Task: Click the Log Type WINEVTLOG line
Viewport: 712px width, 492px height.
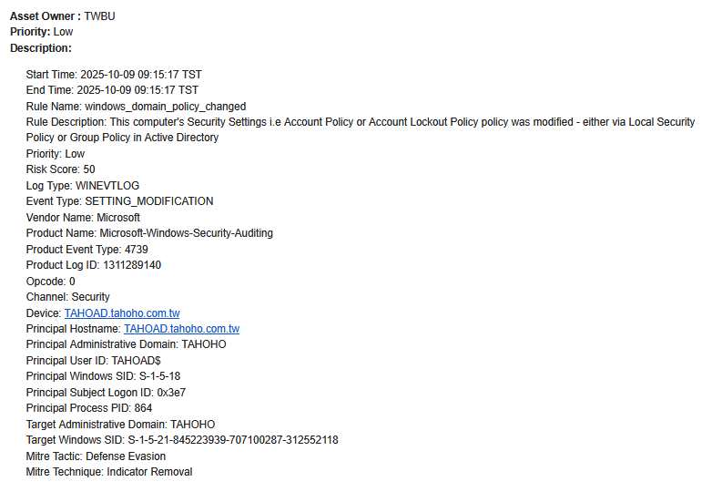Action: click(83, 186)
